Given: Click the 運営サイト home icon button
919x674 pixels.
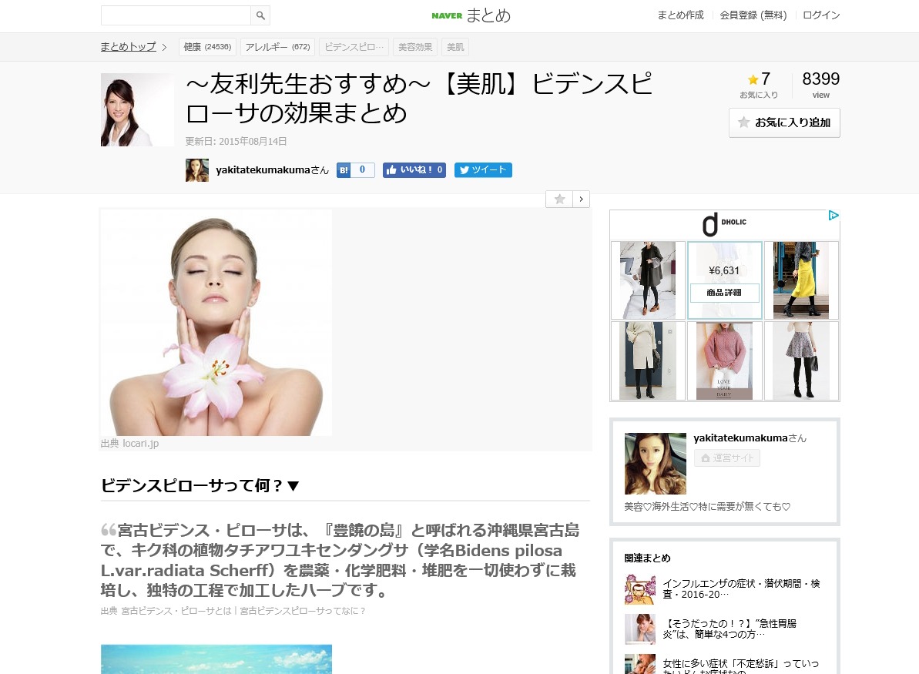Looking at the screenshot, I should pos(726,458).
